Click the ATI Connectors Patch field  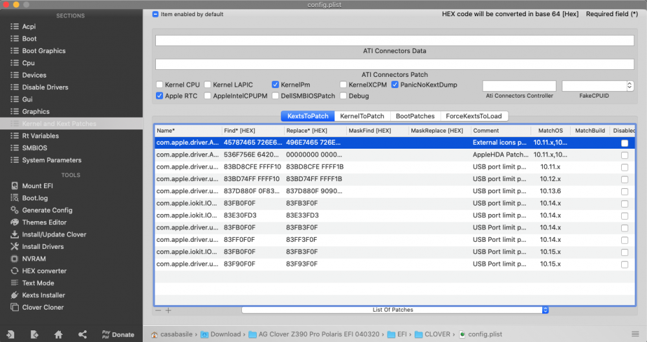[395, 65]
